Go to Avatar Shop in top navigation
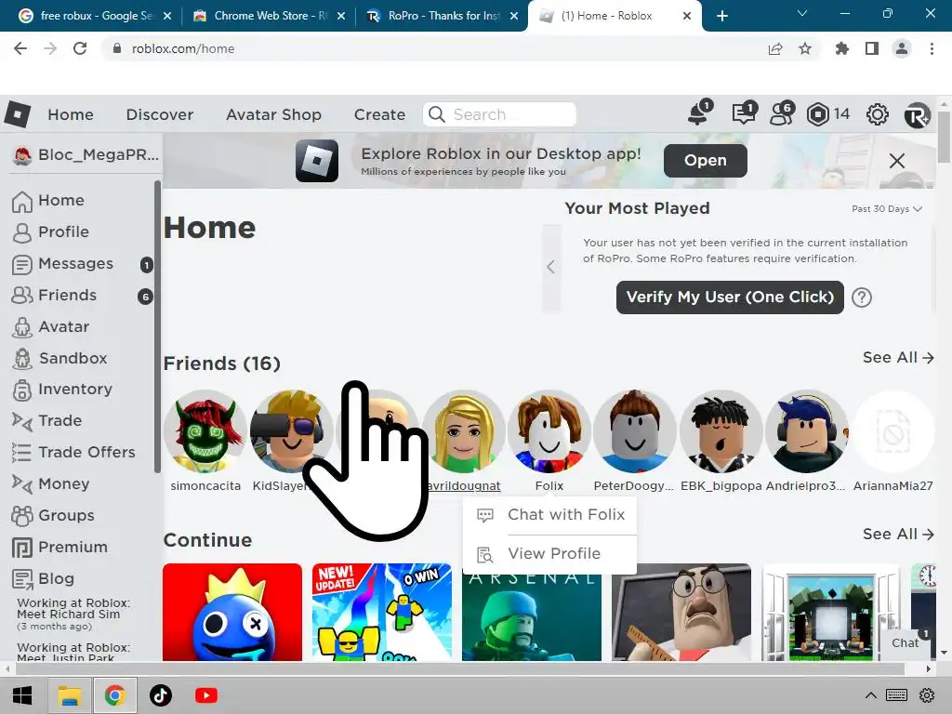The image size is (952, 714). coord(274,114)
